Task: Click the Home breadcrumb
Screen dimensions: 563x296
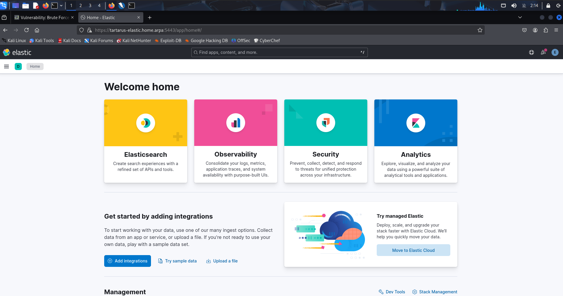Action: tap(35, 66)
